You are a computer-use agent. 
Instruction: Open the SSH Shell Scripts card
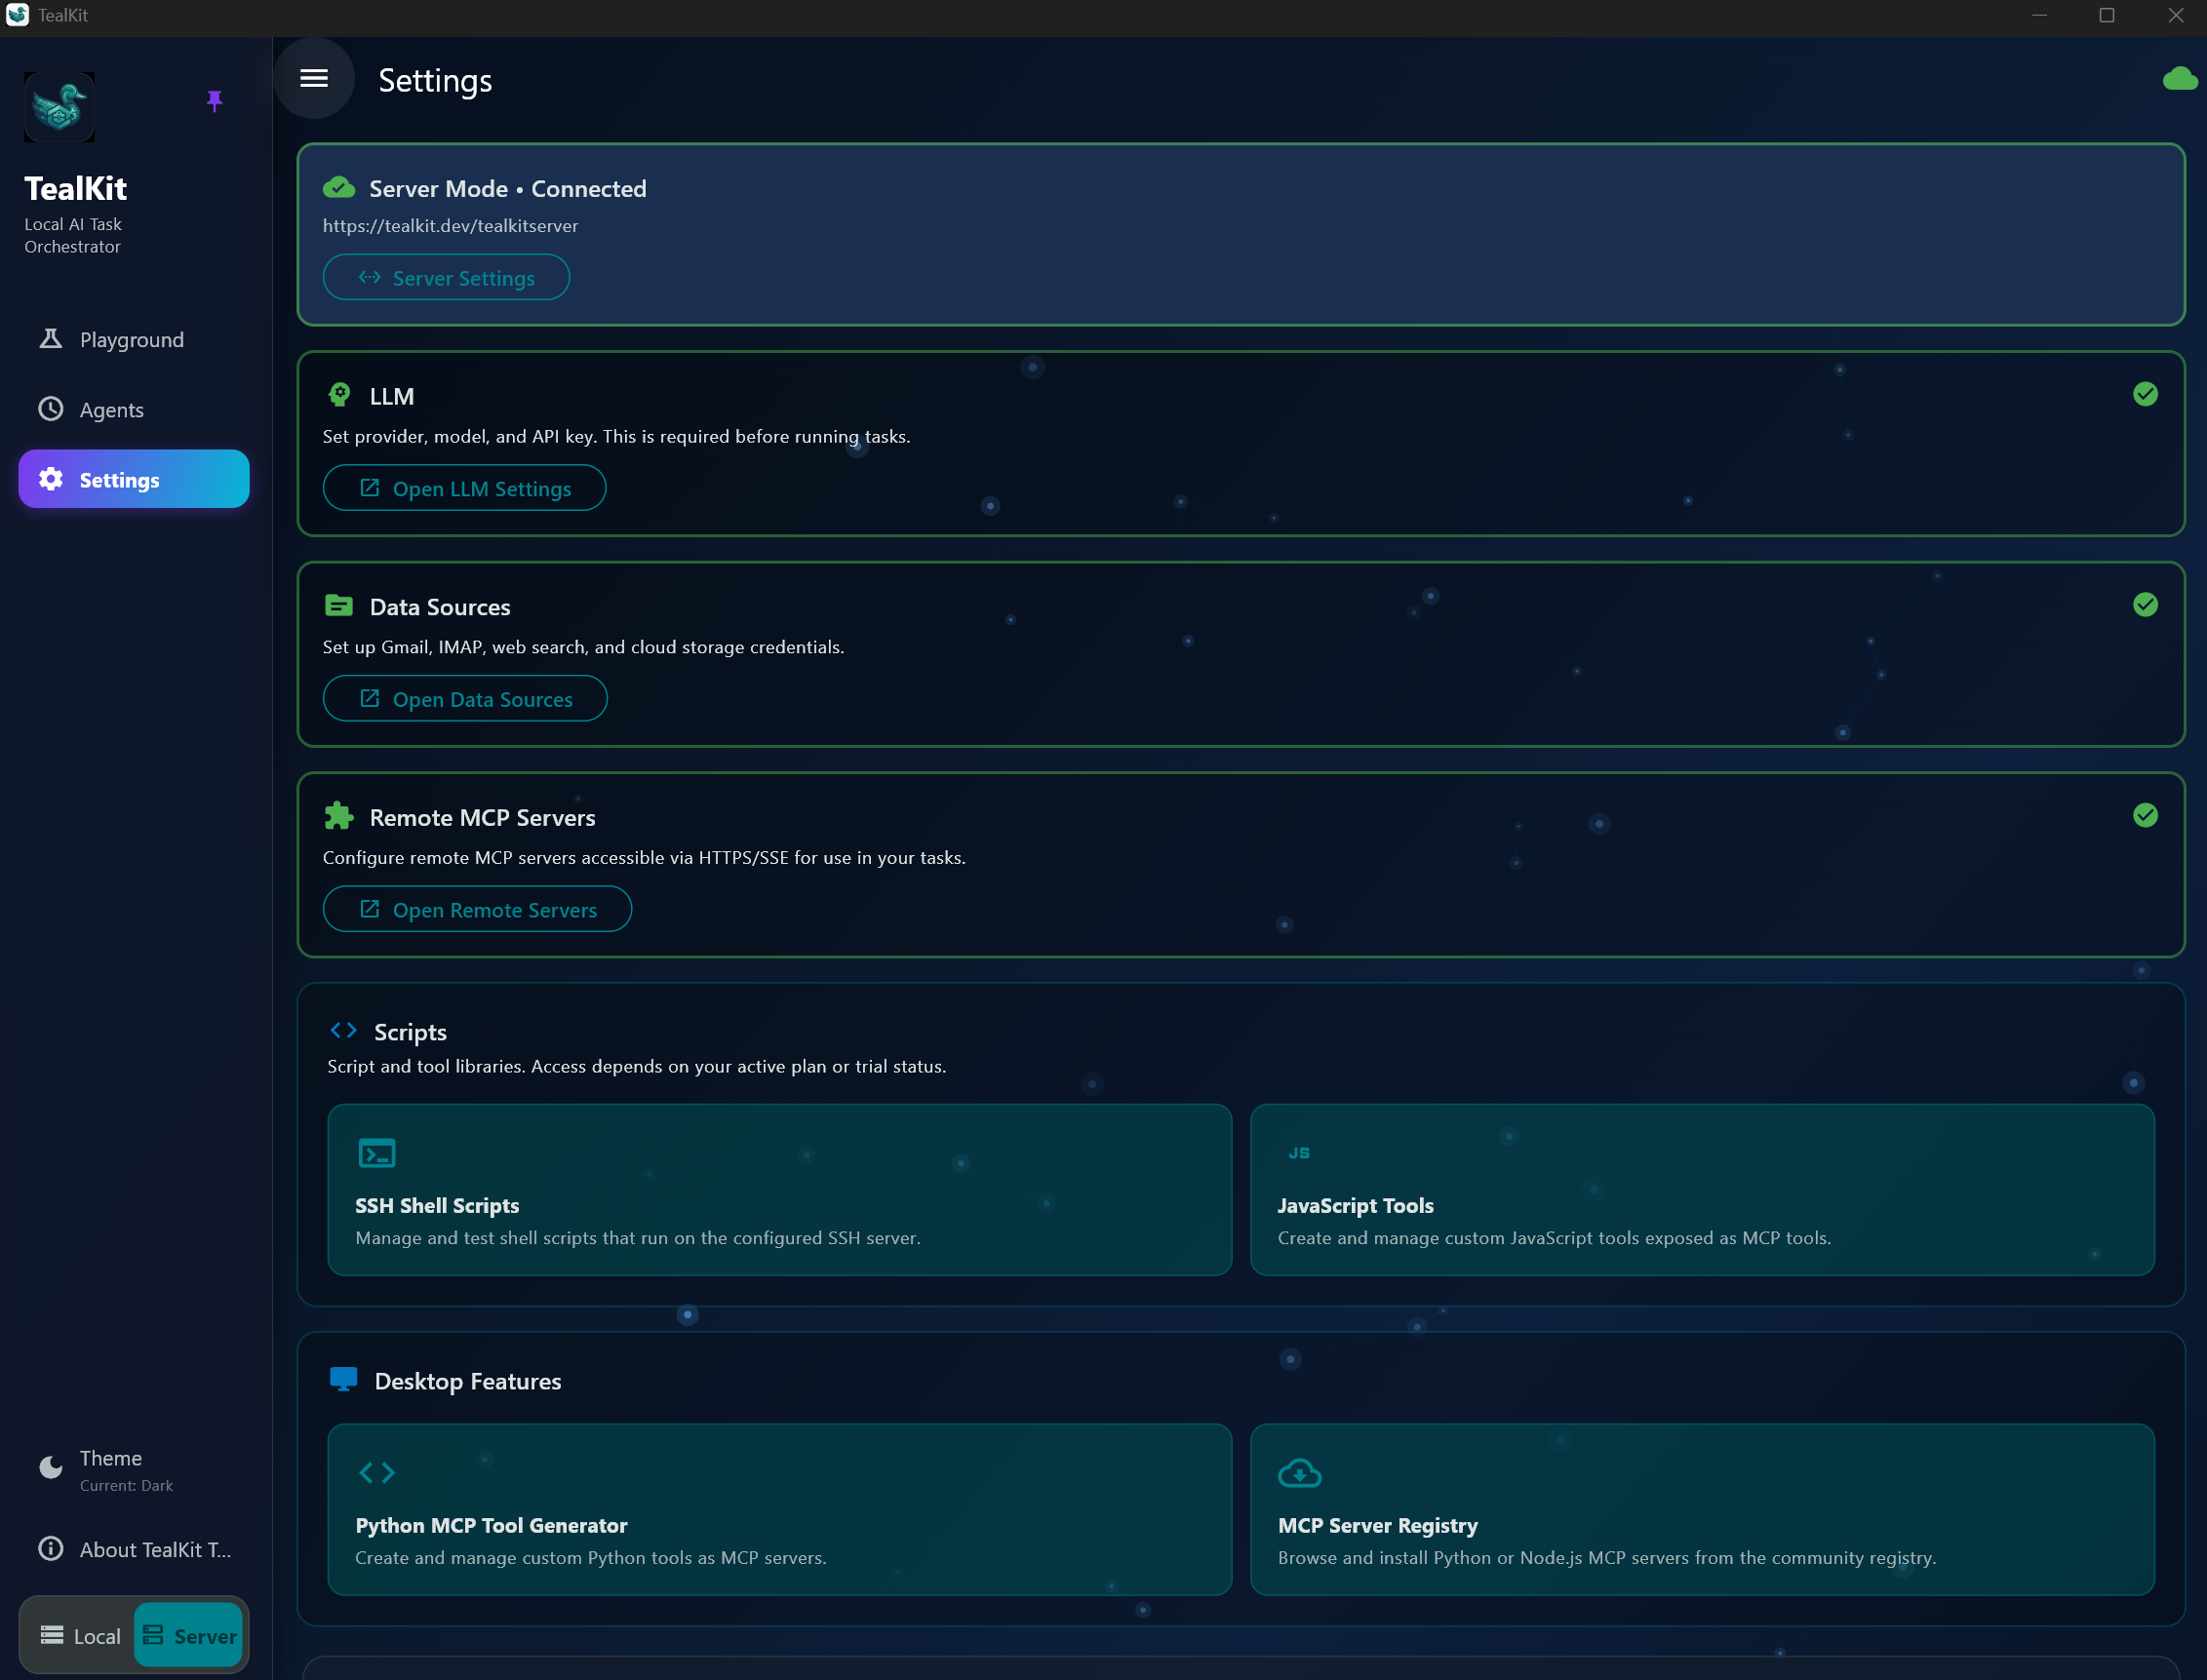click(780, 1190)
